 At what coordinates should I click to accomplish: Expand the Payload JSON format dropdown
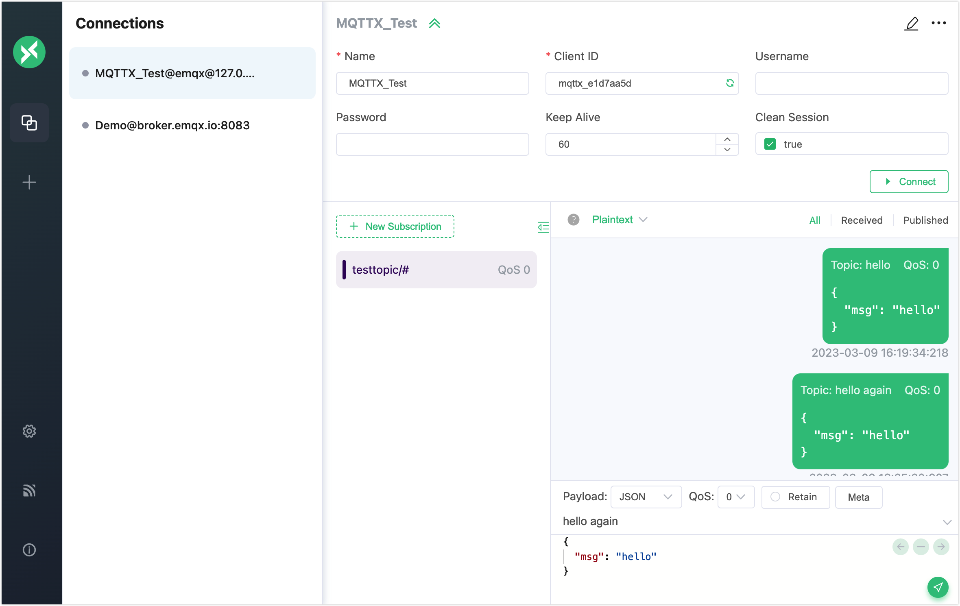point(643,496)
